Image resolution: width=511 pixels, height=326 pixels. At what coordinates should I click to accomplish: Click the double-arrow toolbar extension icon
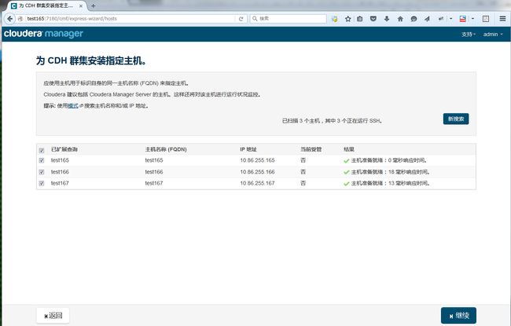click(441, 19)
